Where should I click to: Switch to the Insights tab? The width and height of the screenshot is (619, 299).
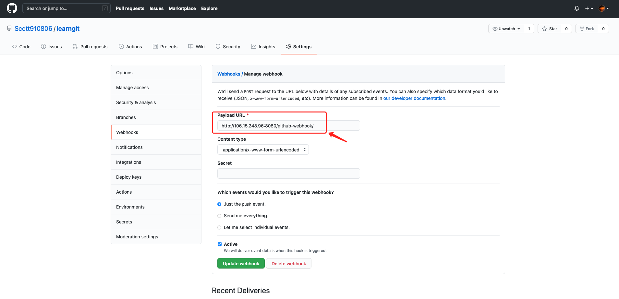pyautogui.click(x=263, y=47)
